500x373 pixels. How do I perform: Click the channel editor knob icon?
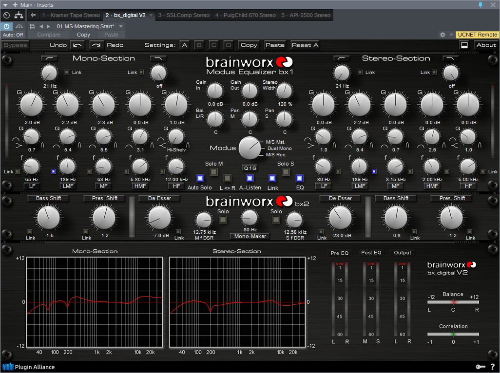6,15
